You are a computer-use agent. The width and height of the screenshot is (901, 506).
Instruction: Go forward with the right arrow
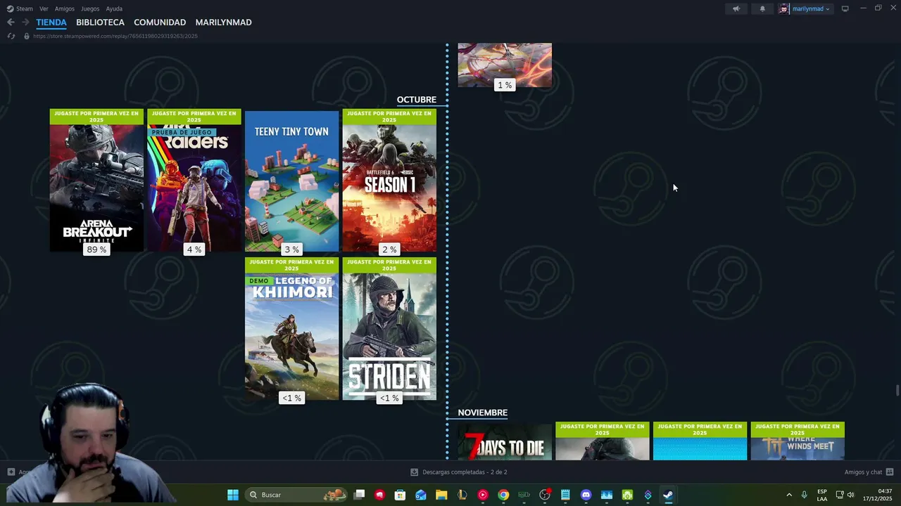click(x=25, y=22)
